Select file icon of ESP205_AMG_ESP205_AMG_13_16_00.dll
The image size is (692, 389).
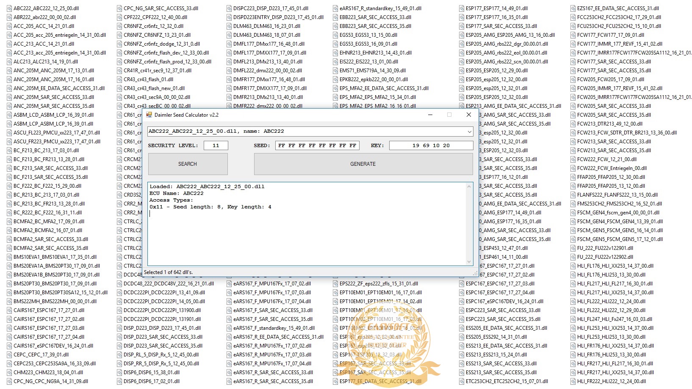(462, 35)
